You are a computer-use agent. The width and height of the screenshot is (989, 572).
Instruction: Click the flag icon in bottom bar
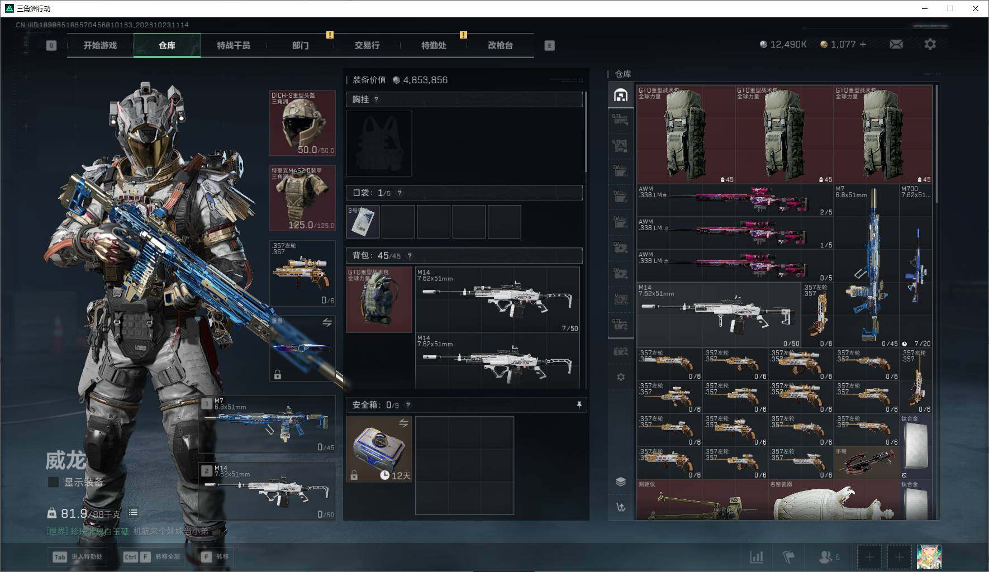tap(788, 557)
